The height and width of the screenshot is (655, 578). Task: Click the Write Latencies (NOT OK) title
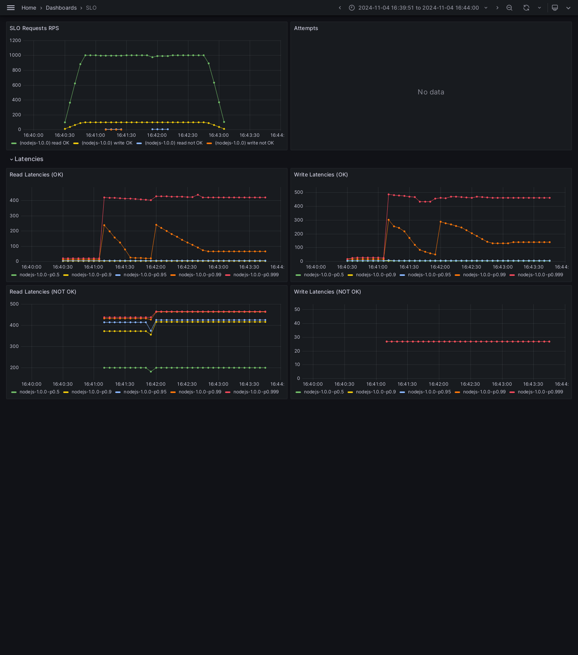[328, 292]
